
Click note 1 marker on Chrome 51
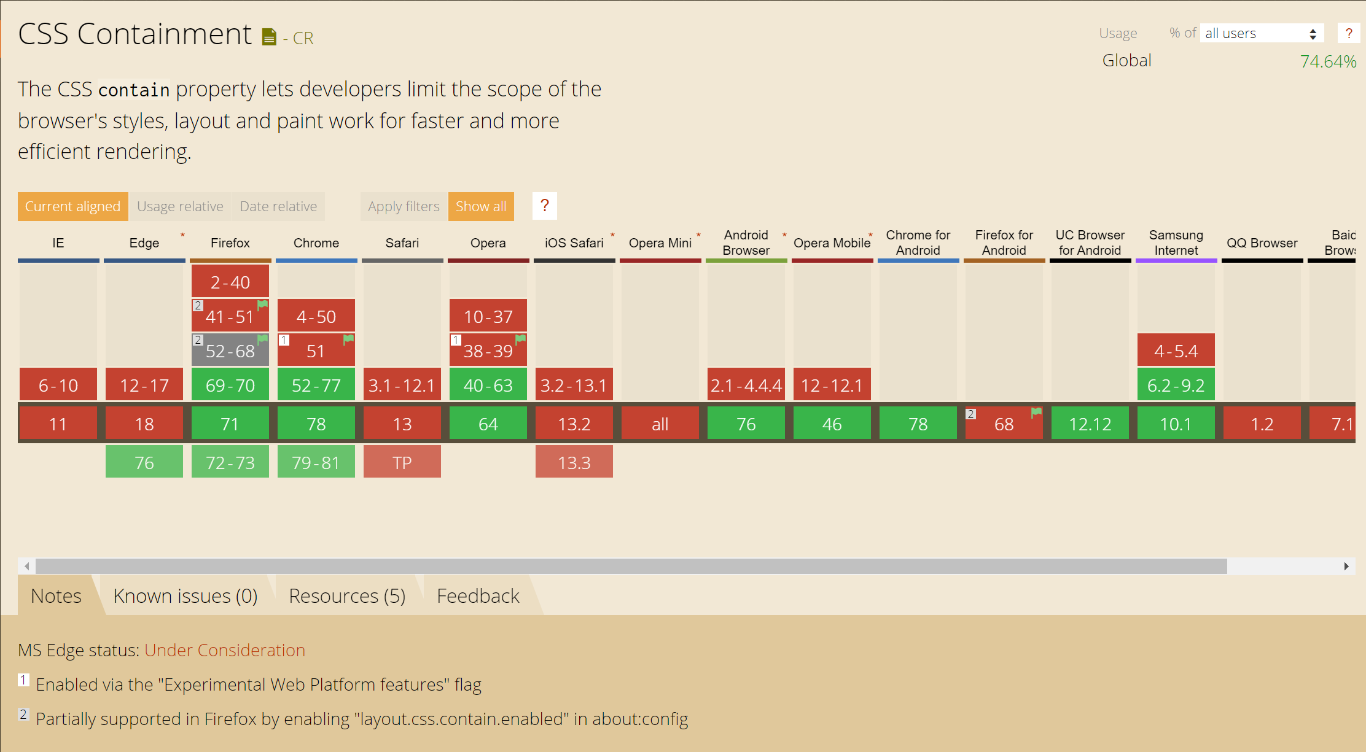pos(284,339)
